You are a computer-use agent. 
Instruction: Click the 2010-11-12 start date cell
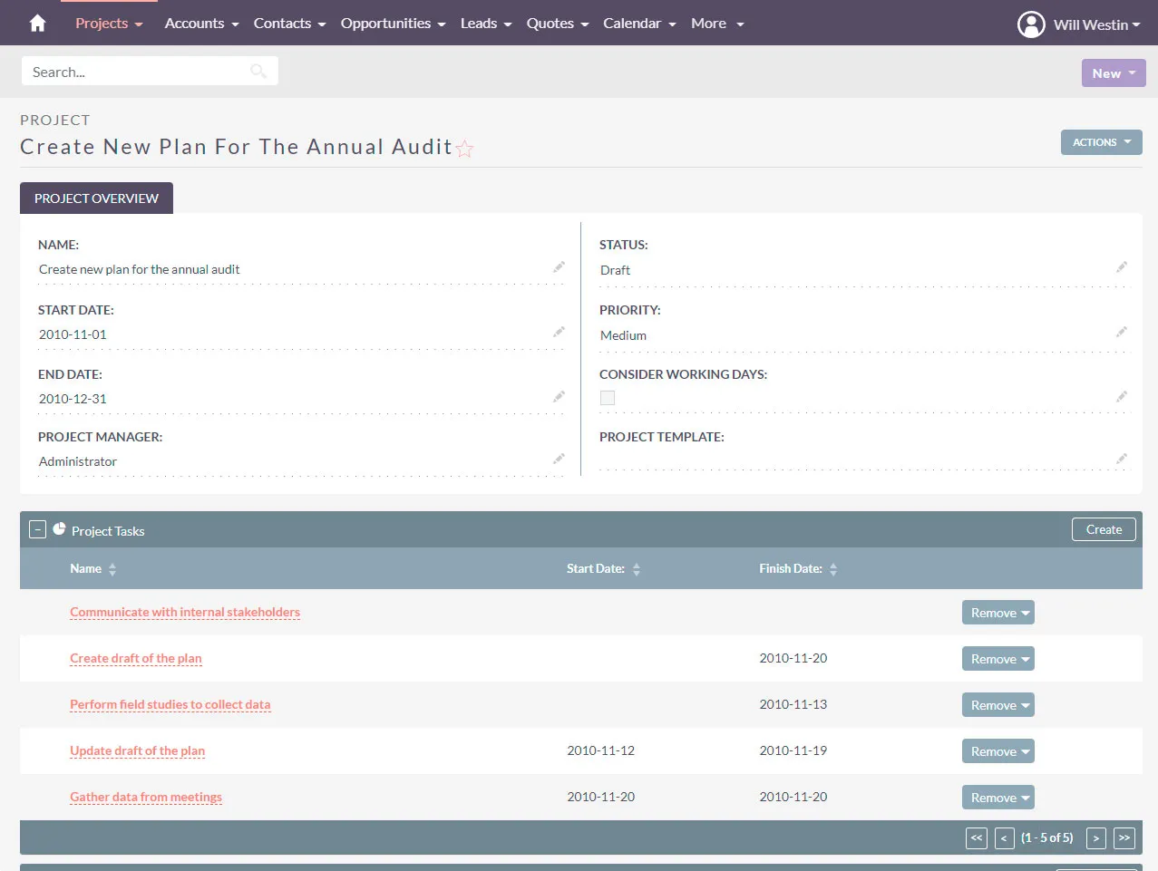tap(600, 750)
